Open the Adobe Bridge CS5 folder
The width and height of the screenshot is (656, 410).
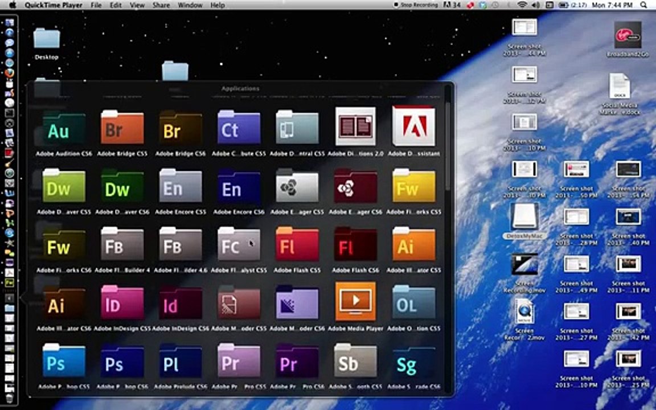[x=122, y=128]
